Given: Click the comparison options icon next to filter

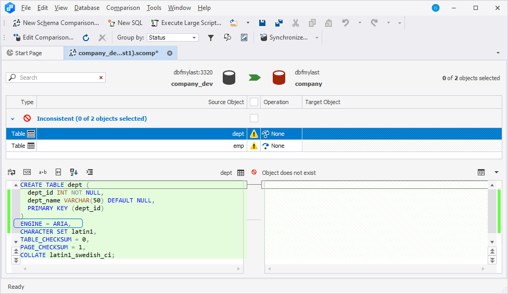Looking at the screenshot, I should (227, 37).
